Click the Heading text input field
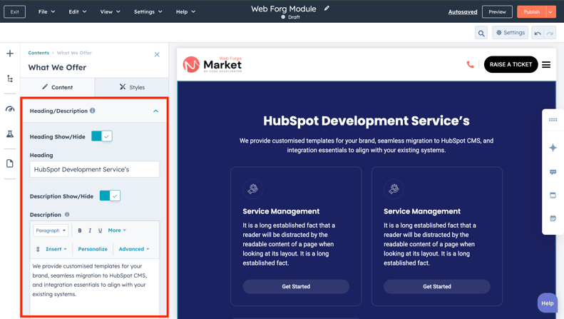This screenshot has width=564, height=319. click(x=95, y=170)
